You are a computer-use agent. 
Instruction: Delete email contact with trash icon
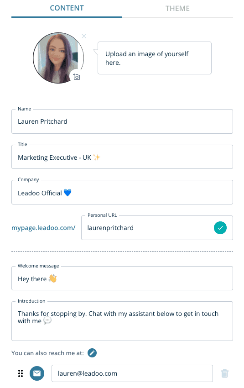pos(225,373)
